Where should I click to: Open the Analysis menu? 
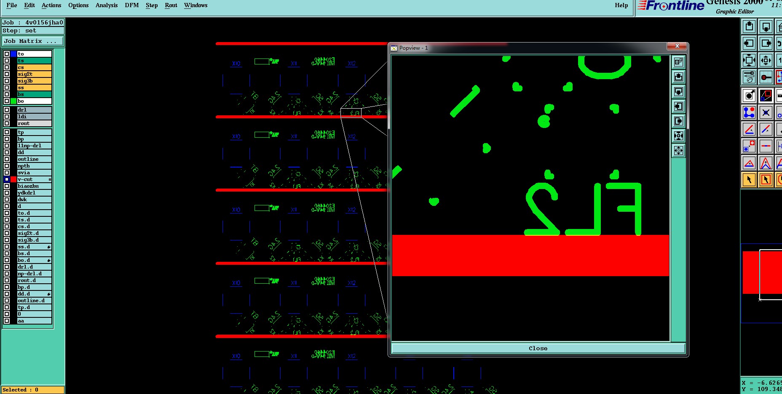click(107, 5)
